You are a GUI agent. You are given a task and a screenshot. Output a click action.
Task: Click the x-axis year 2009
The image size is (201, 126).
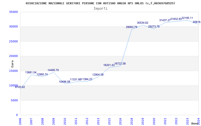point(54,121)
